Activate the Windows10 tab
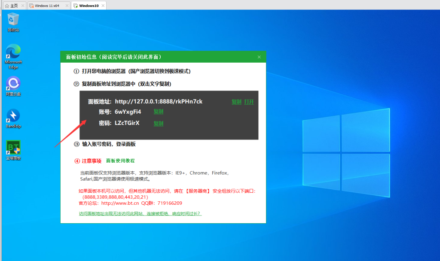 click(88, 6)
